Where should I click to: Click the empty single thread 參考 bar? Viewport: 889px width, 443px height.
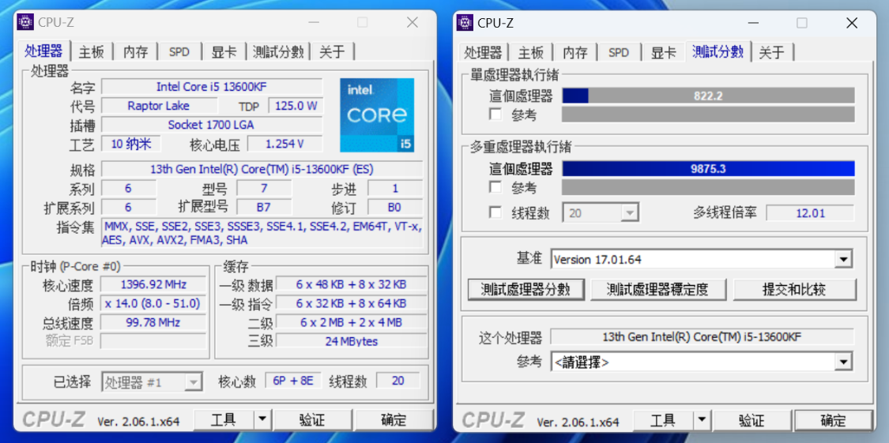tap(708, 115)
